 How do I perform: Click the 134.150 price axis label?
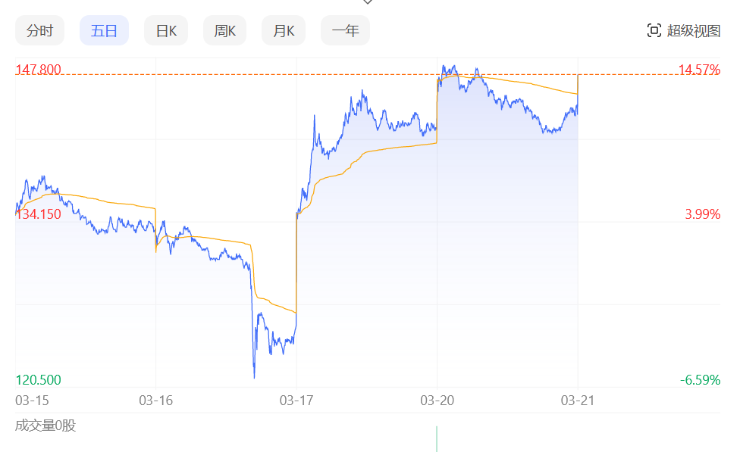click(38, 214)
